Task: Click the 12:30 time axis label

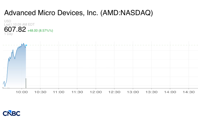Action: point(114,92)
